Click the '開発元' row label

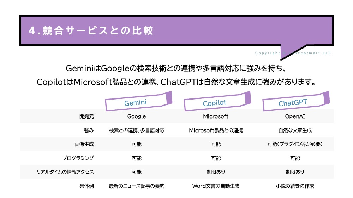[x=87, y=116]
